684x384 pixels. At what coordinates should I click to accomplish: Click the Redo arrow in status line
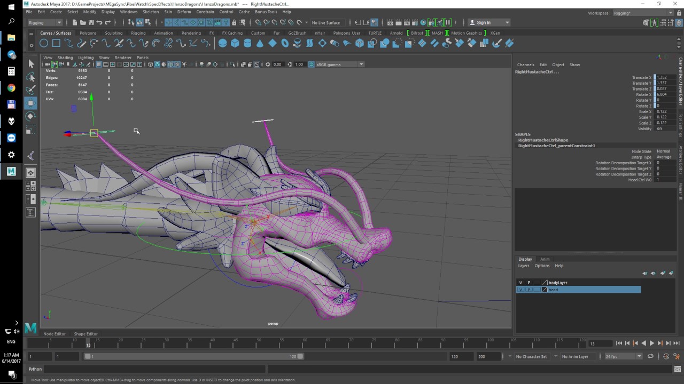tap(108, 22)
